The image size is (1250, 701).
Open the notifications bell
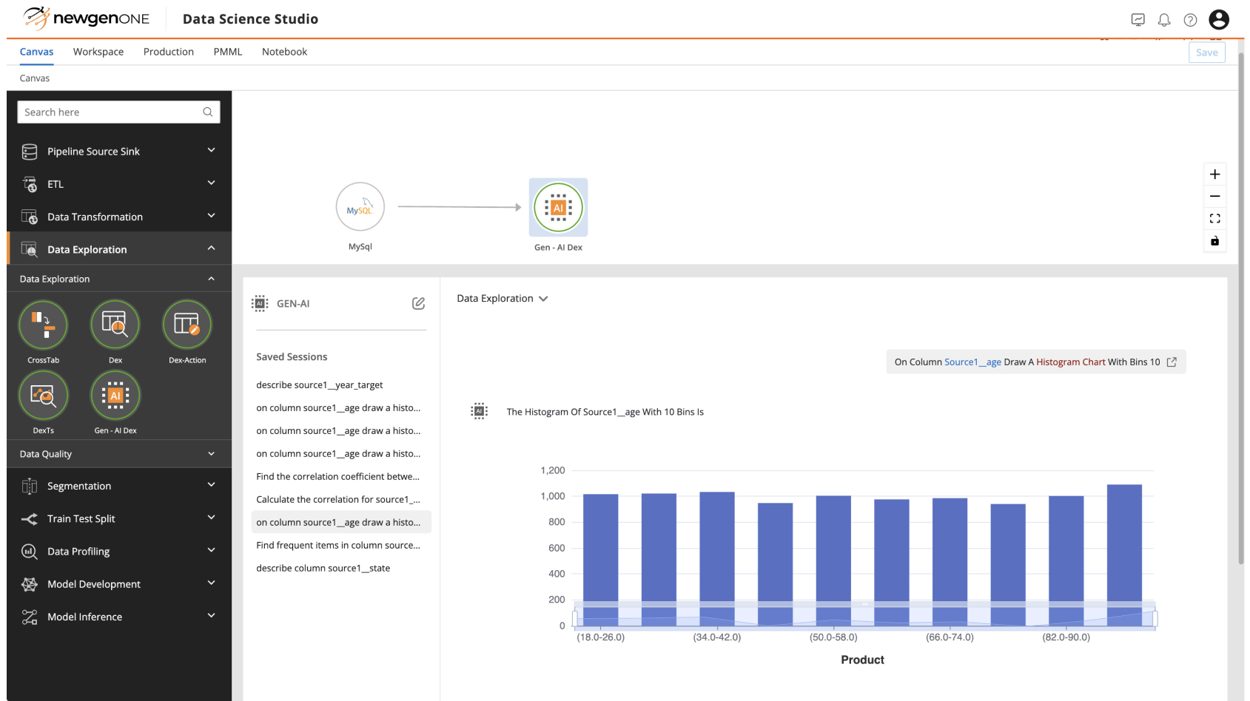point(1164,20)
